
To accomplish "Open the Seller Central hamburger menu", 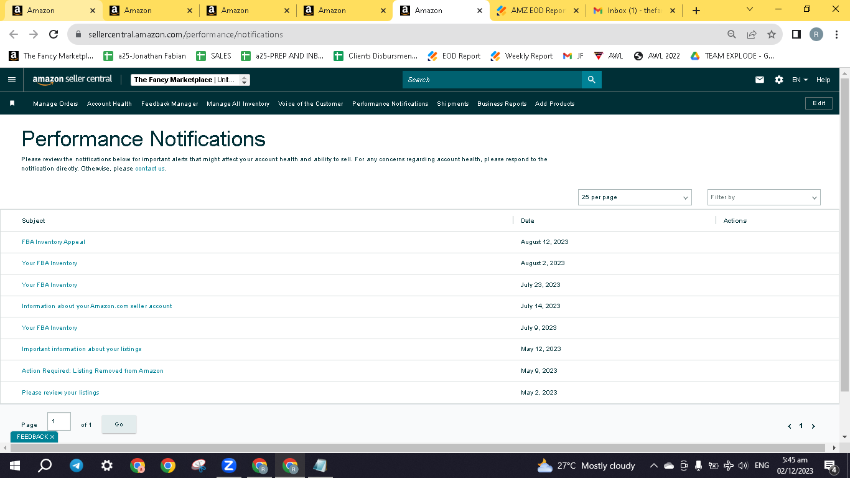I will (x=12, y=80).
